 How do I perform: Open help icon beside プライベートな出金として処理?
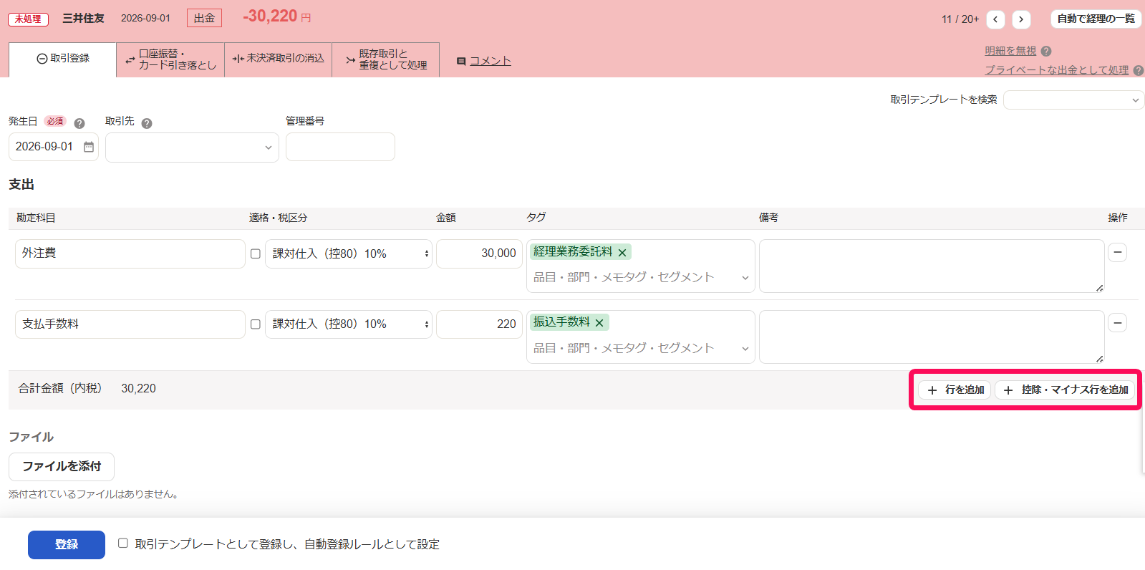click(1139, 70)
